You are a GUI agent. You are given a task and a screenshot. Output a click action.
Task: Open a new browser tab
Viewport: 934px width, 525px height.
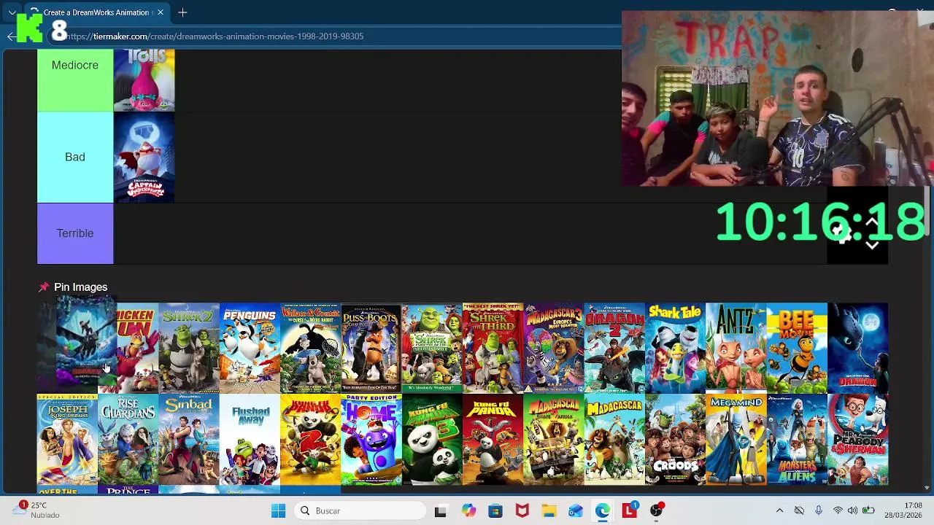coord(182,12)
